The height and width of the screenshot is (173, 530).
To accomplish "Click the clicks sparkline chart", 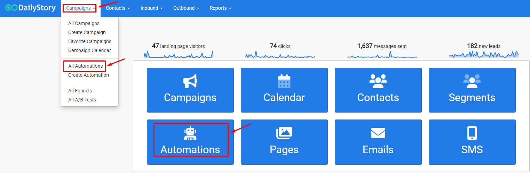I will [x=280, y=54].
